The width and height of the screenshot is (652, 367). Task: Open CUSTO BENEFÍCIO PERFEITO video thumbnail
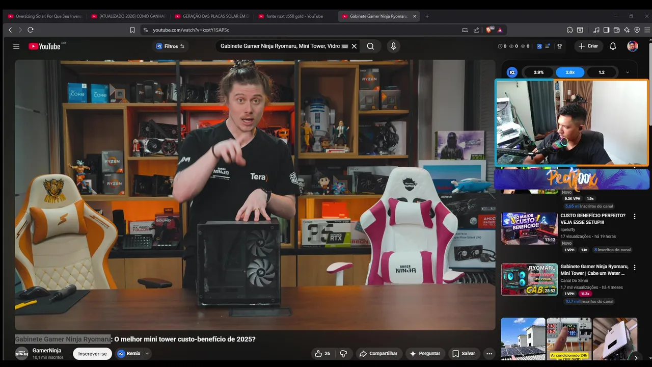pos(529,228)
